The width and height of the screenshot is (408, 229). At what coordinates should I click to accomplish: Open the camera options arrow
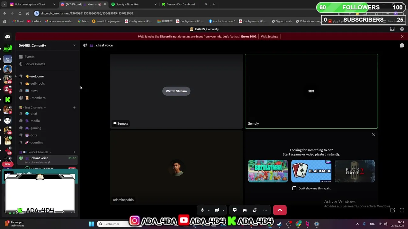223,210
